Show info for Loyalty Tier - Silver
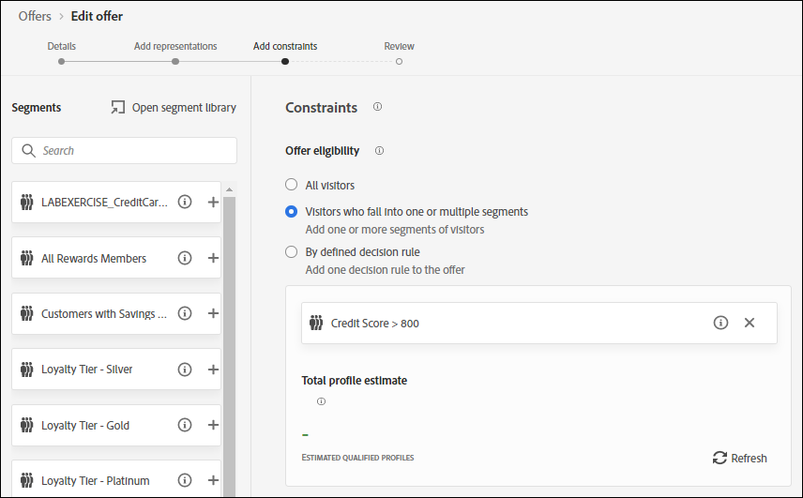 [x=185, y=370]
